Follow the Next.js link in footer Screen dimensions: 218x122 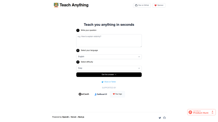81,117
